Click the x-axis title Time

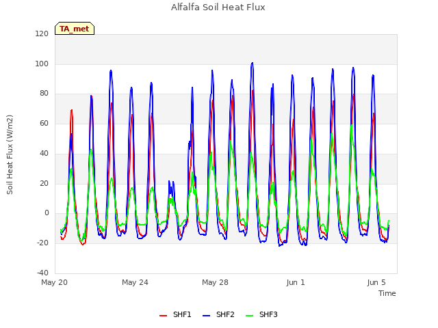click(x=387, y=293)
